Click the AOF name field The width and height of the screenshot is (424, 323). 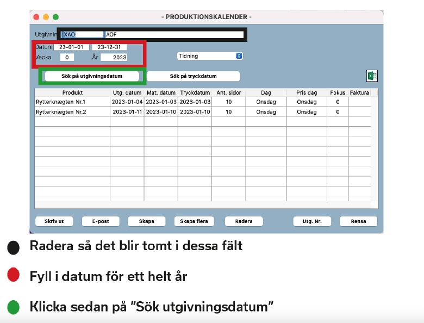[174, 34]
